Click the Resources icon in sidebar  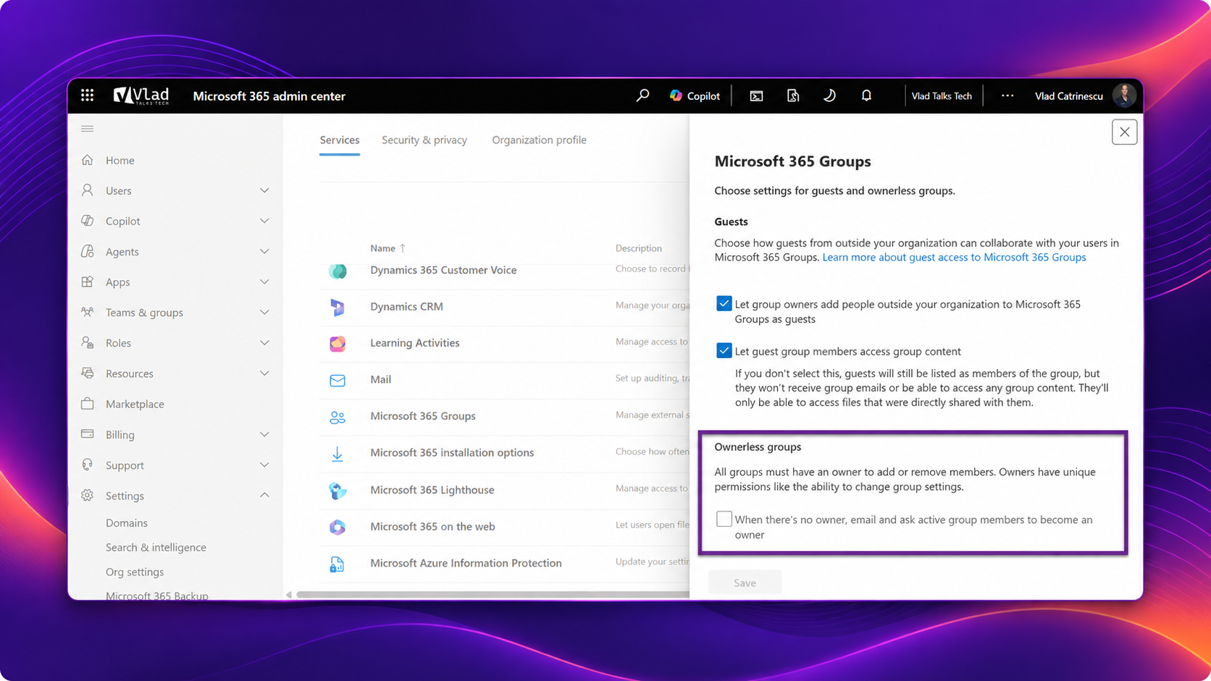(88, 373)
